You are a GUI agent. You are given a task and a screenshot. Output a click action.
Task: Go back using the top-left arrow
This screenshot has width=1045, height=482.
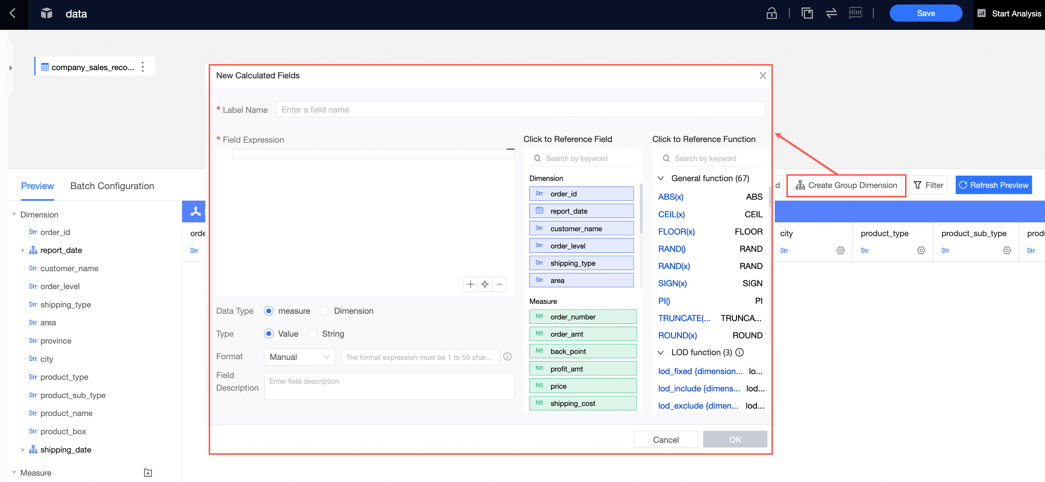point(13,13)
